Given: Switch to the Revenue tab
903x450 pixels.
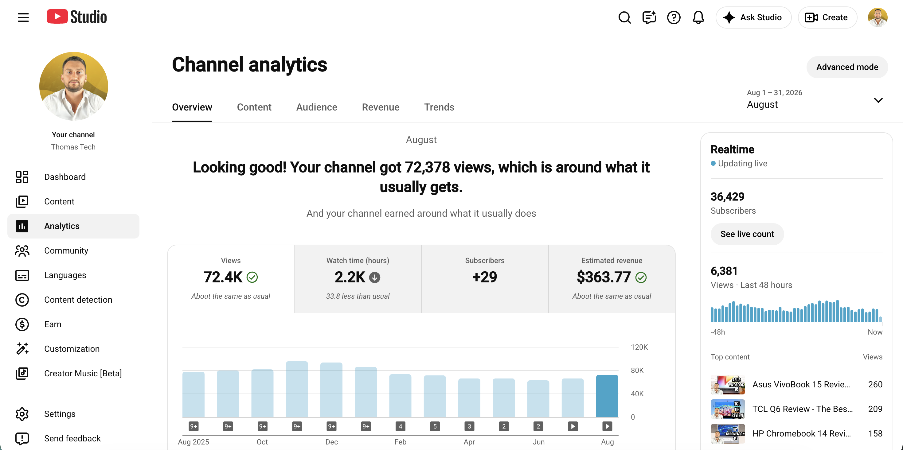Looking at the screenshot, I should pos(380,107).
